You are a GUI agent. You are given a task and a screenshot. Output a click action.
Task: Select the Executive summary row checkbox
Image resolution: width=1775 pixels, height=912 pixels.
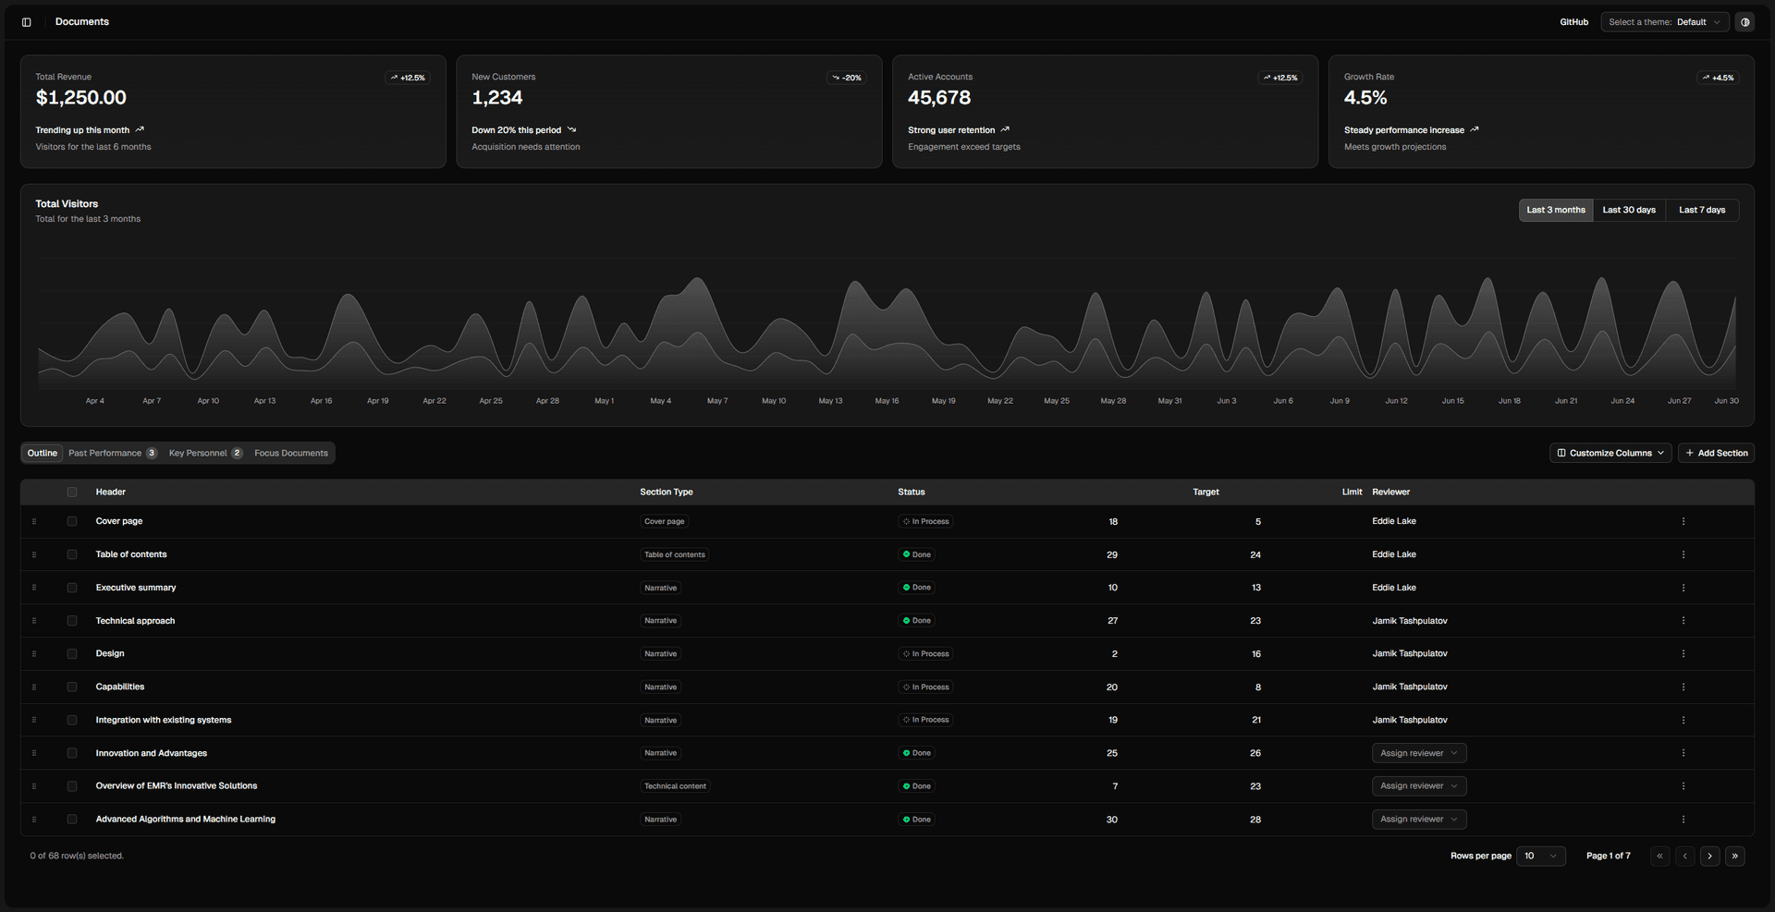click(x=72, y=588)
